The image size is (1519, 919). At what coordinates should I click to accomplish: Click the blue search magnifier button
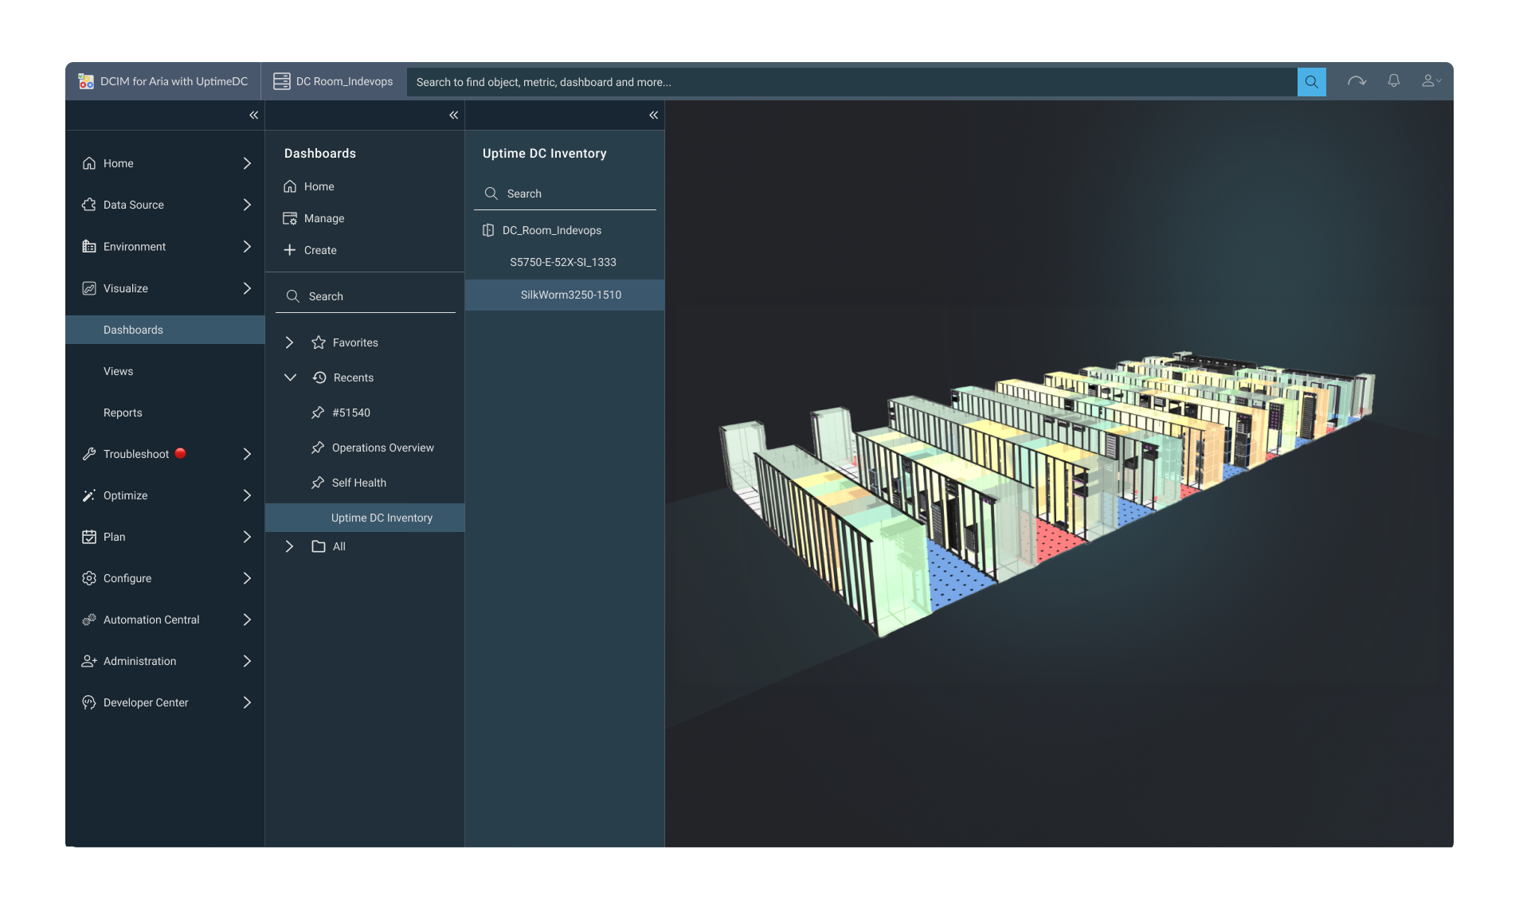(1311, 82)
